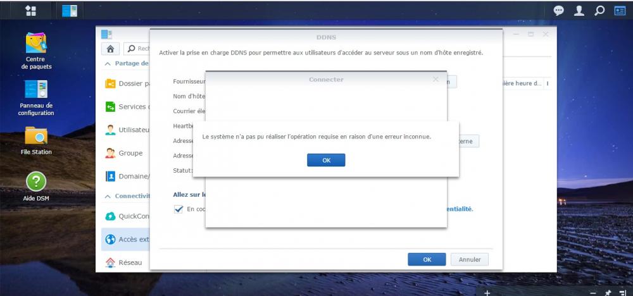The width and height of the screenshot is (633, 296).
Task: Open the main menu grid icon
Action: pos(30,11)
